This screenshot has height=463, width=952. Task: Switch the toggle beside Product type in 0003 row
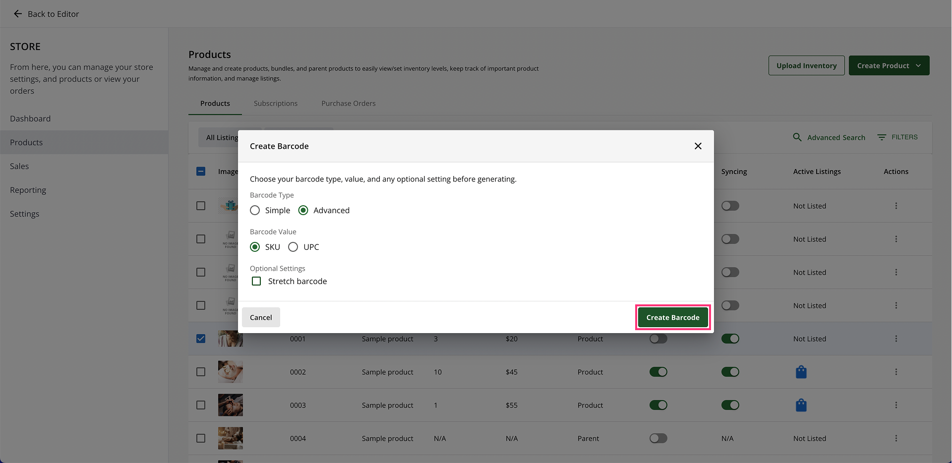pyautogui.click(x=658, y=405)
